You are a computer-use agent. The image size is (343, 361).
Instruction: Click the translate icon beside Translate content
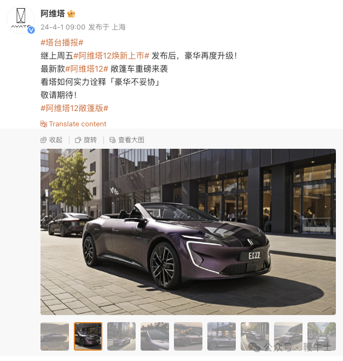(44, 124)
